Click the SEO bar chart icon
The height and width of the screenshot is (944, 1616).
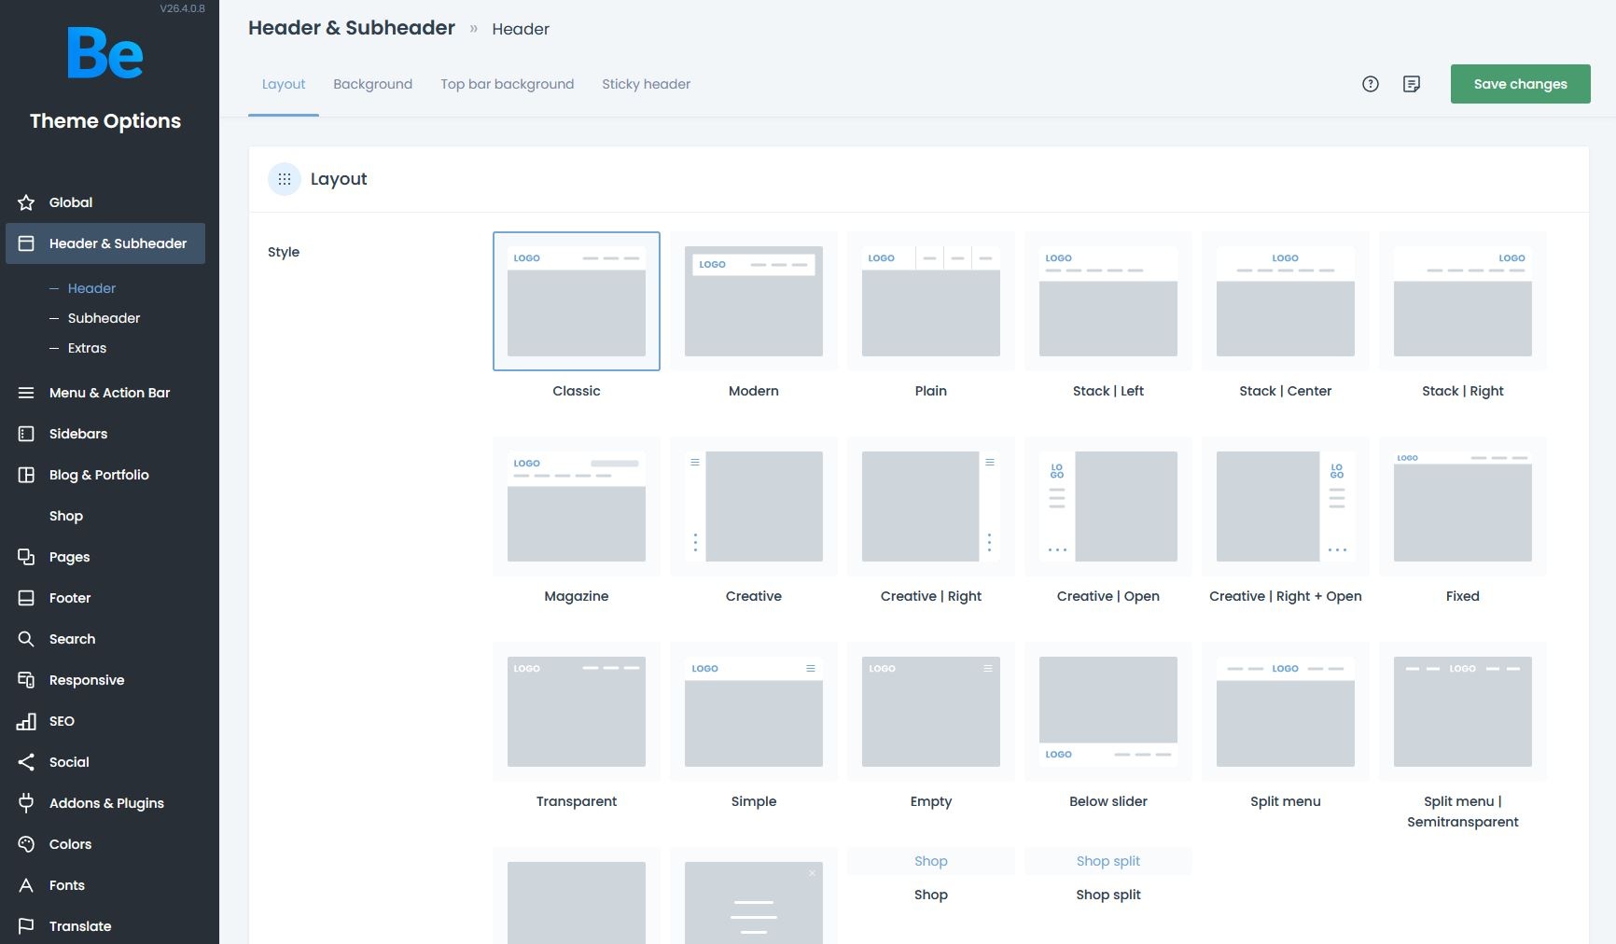(x=26, y=721)
